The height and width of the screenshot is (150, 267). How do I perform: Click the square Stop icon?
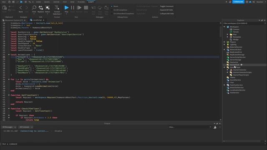pyautogui.click(x=86, y=7)
